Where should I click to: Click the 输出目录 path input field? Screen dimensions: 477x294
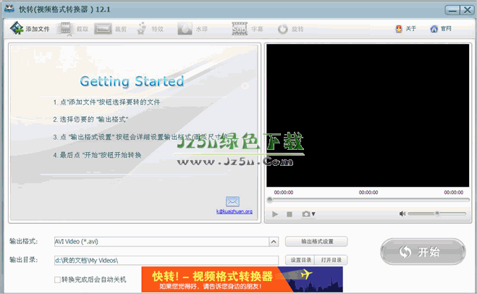tap(166, 260)
